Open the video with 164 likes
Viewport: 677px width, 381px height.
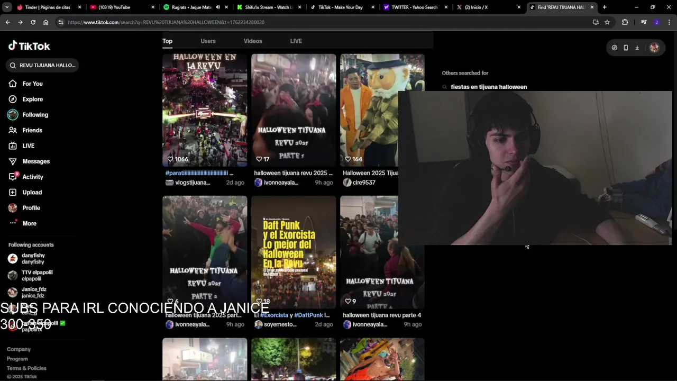click(x=369, y=110)
